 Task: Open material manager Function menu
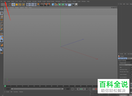[16, 92]
